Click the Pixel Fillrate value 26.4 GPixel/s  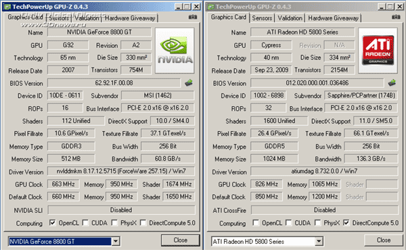point(275,133)
